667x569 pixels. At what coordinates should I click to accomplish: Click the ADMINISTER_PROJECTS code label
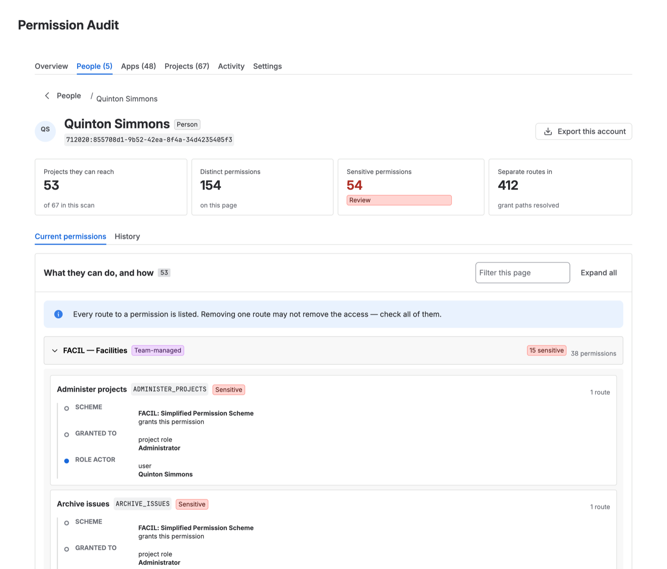(170, 389)
